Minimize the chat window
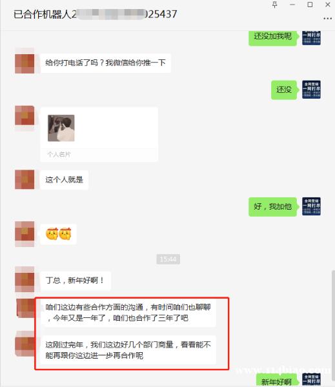The height and width of the screenshot is (387, 335). pos(292,5)
